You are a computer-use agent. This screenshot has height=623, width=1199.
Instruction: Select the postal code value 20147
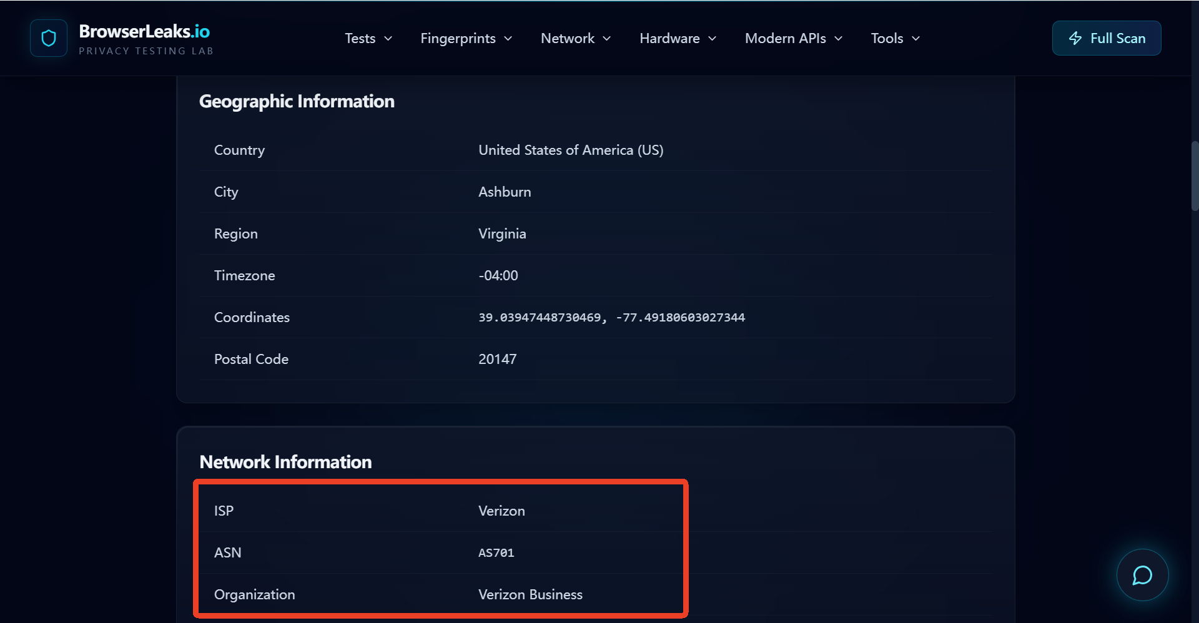tap(497, 359)
